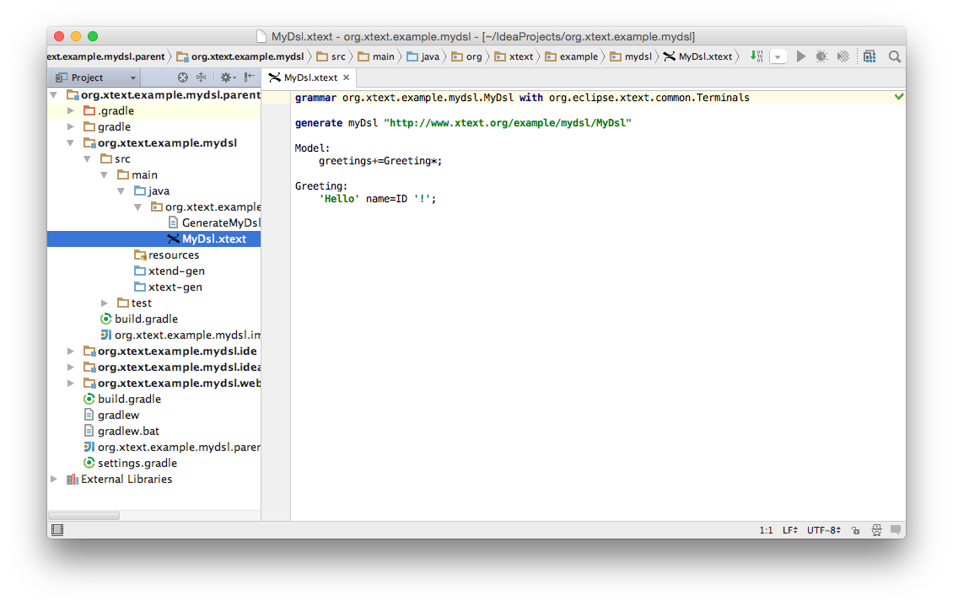The height and width of the screenshot is (606, 953).
Task: Select the root-level build.gradle file
Action: point(122,399)
